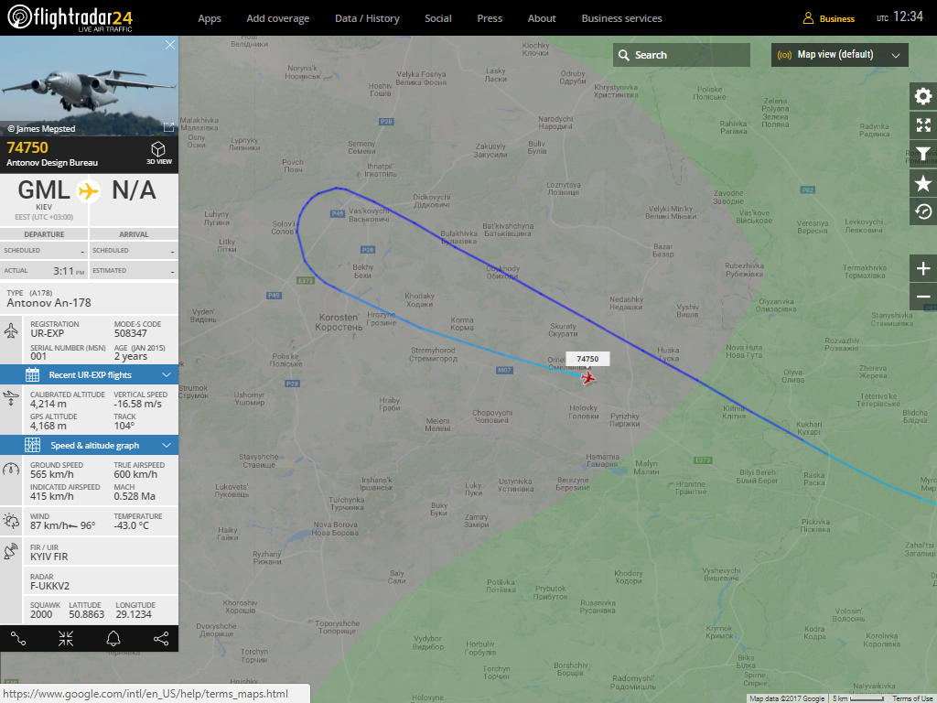Share flight with the share icon
The image size is (937, 703).
(x=161, y=639)
